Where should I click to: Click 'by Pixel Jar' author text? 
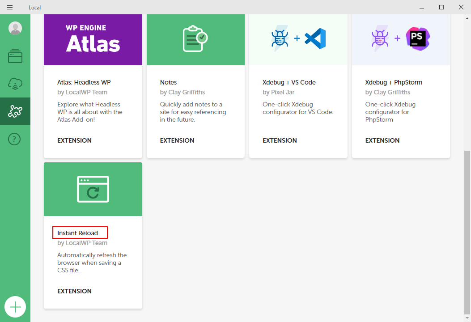click(x=279, y=92)
